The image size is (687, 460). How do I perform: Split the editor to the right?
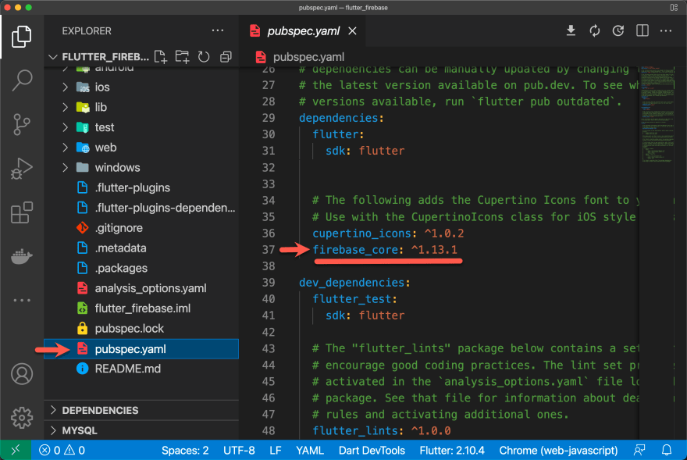pos(643,30)
